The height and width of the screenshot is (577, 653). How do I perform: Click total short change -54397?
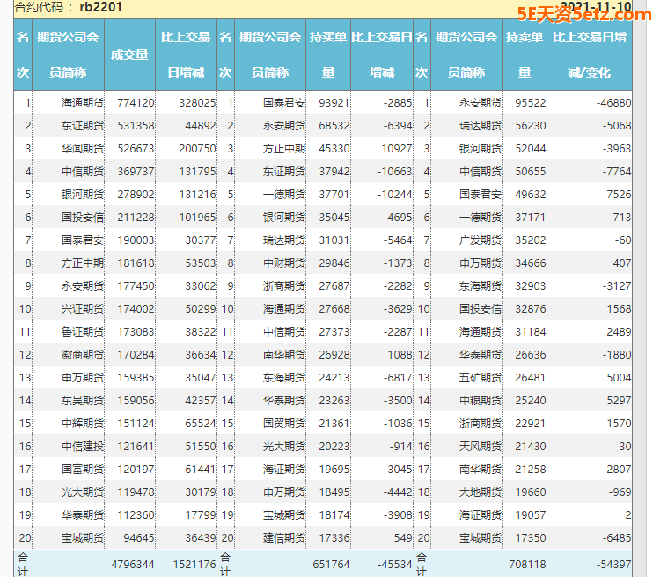(x=613, y=565)
